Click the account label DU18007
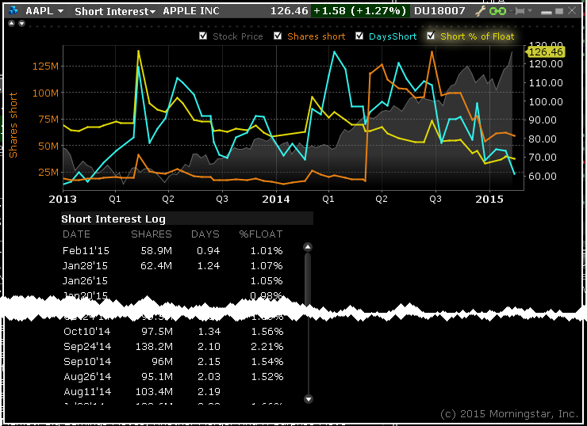The image size is (587, 426). pos(439,11)
